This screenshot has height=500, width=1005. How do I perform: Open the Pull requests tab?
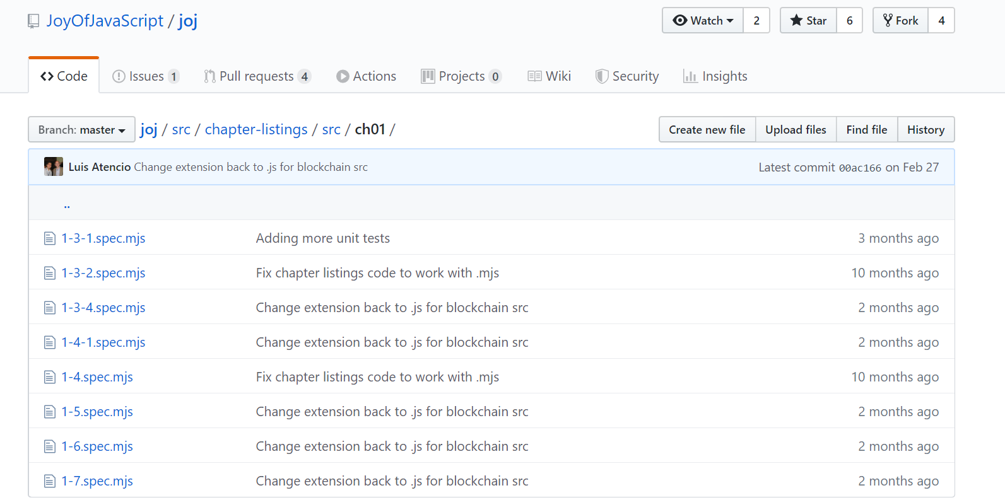click(257, 76)
